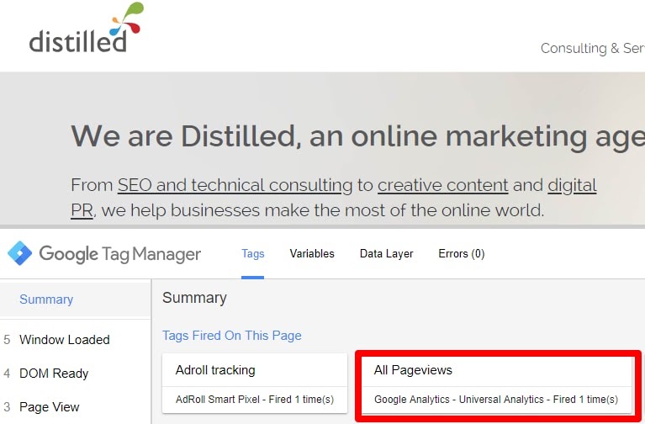This screenshot has width=645, height=424.
Task: Click the 'Google Tag Manager' title text
Action: (x=119, y=254)
